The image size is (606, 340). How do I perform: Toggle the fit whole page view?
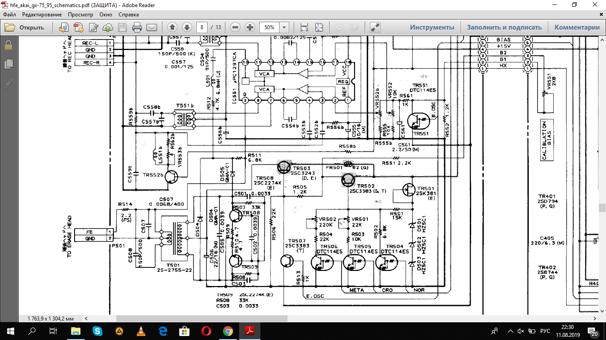coord(319,27)
